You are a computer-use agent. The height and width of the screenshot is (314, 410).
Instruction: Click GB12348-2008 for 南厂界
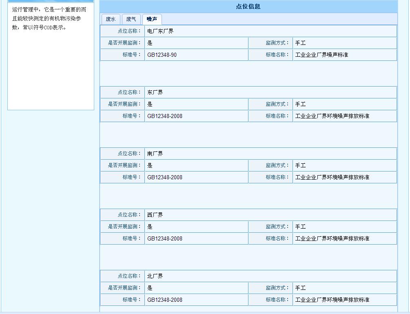pos(165,177)
